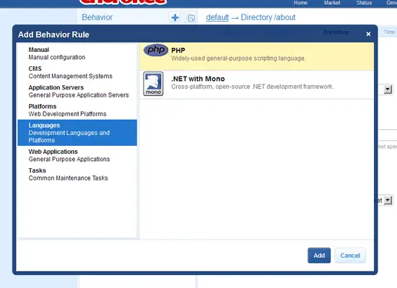Select the PHP language entry
Screen dimensions: 397x288
(256, 56)
